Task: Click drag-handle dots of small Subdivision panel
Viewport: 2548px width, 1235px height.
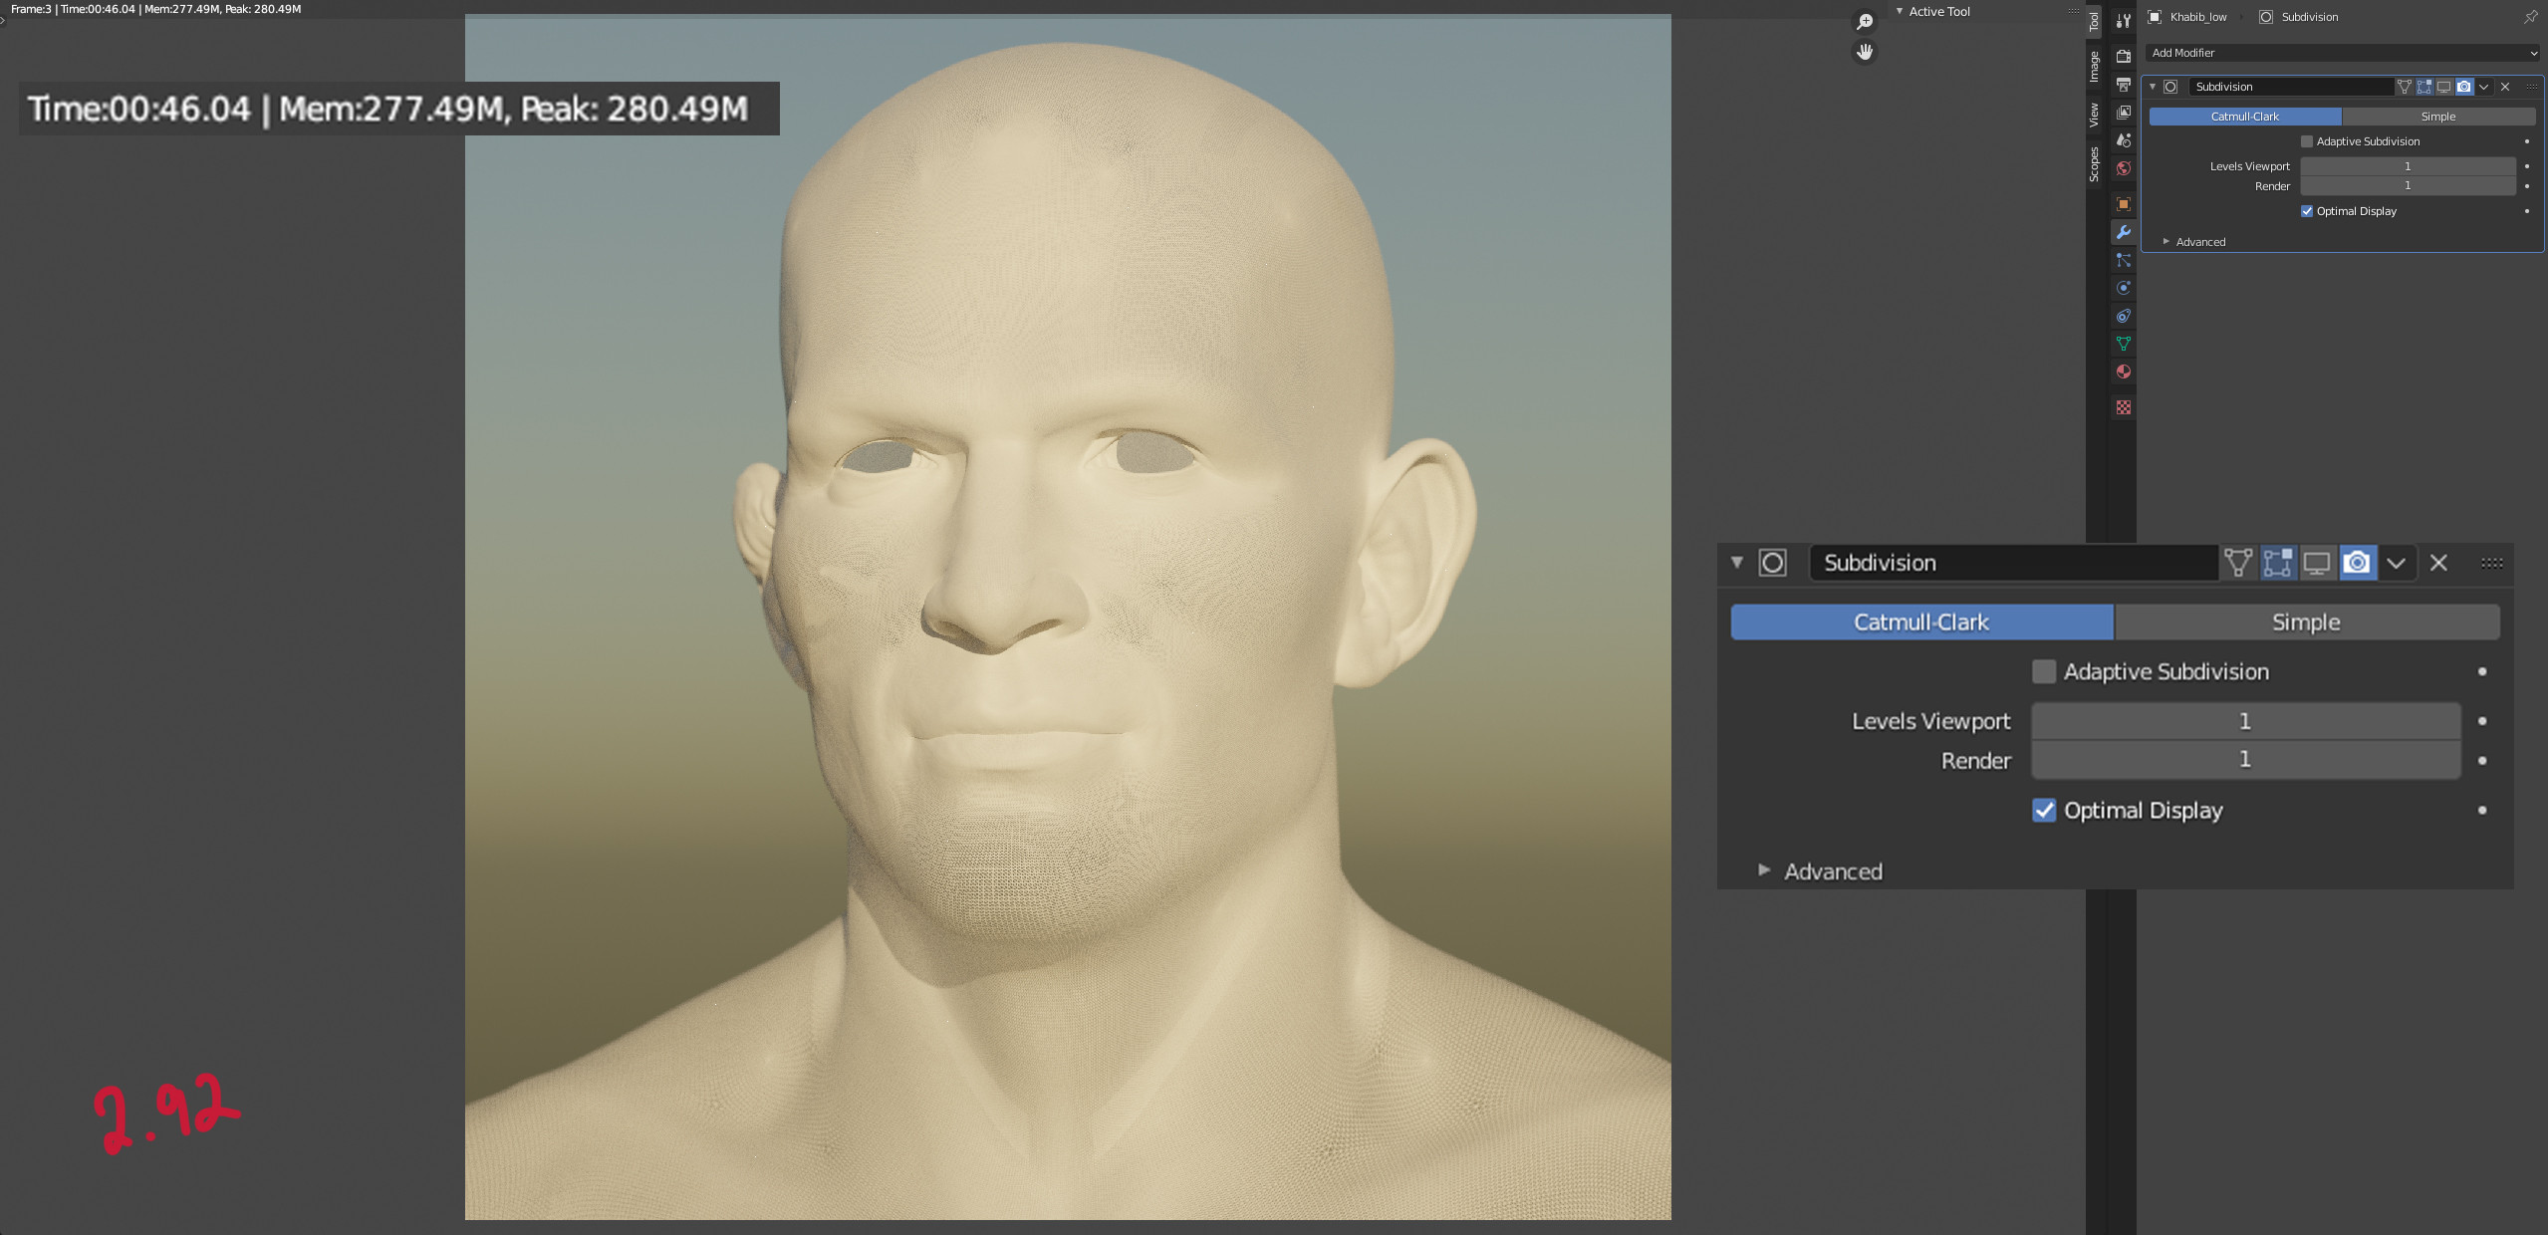Action: pyautogui.click(x=2531, y=87)
